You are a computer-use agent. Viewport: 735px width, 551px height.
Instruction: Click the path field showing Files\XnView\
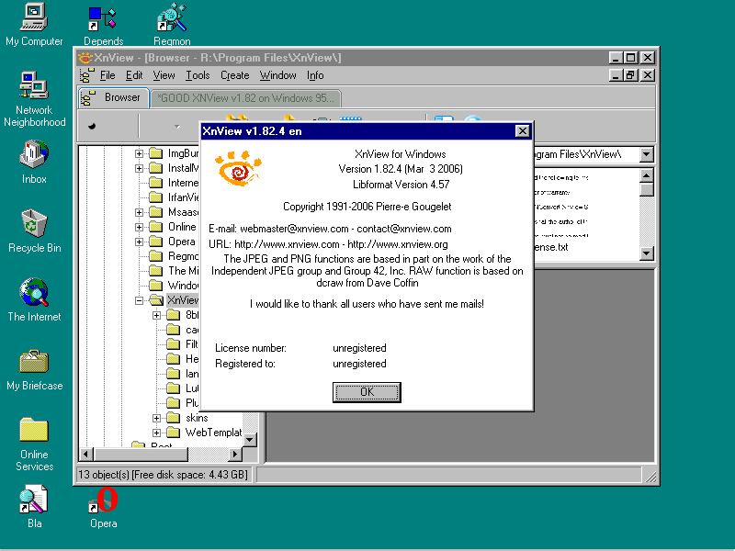[586, 154]
